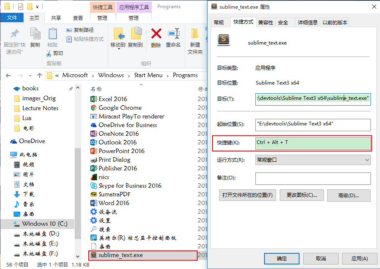Select the sublime_text.exe file in the list

coord(143,255)
